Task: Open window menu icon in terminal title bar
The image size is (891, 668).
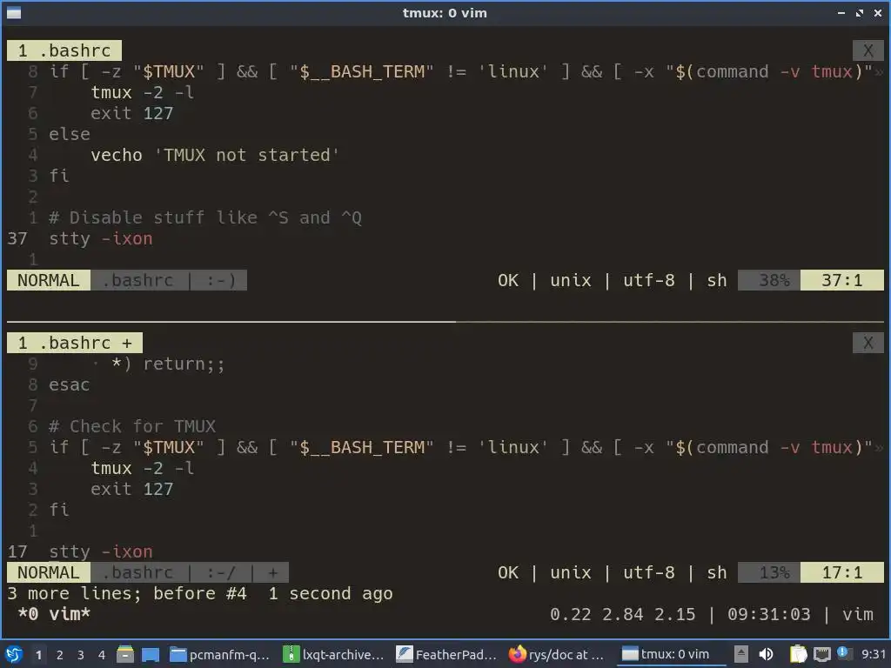Action: [14, 12]
